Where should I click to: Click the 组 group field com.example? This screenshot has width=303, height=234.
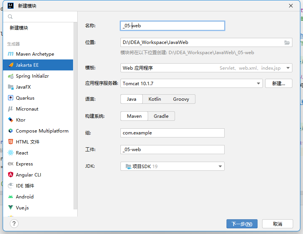click(172, 133)
